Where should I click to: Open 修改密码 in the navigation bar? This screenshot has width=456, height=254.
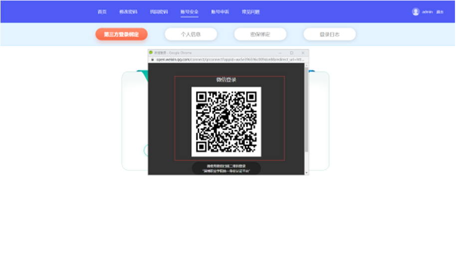point(128,12)
